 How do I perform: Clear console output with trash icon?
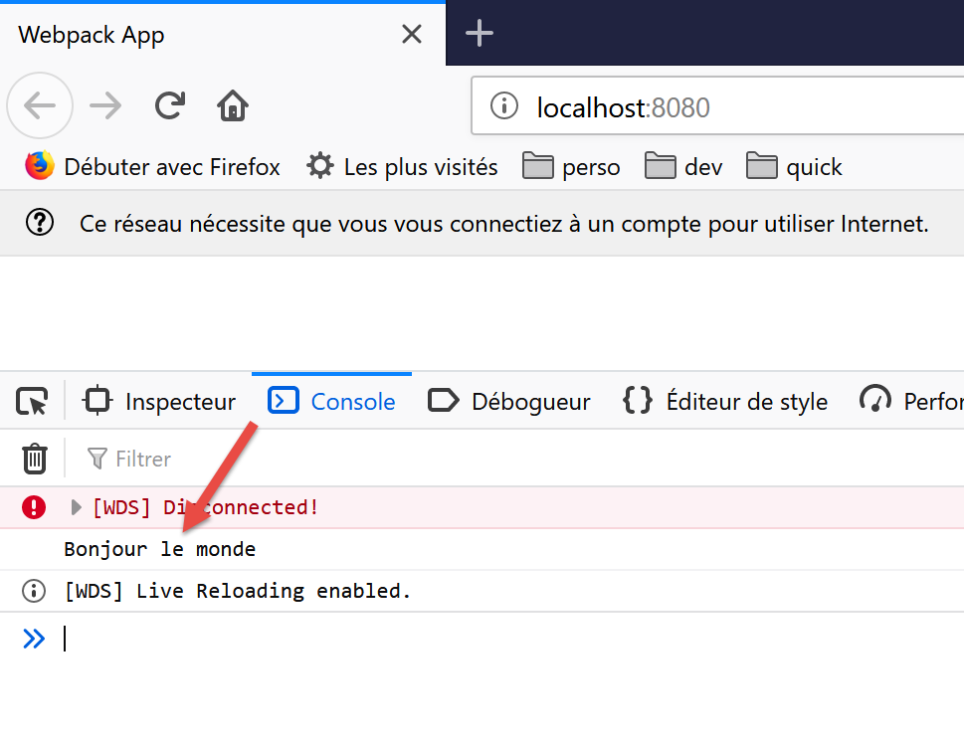[35, 459]
